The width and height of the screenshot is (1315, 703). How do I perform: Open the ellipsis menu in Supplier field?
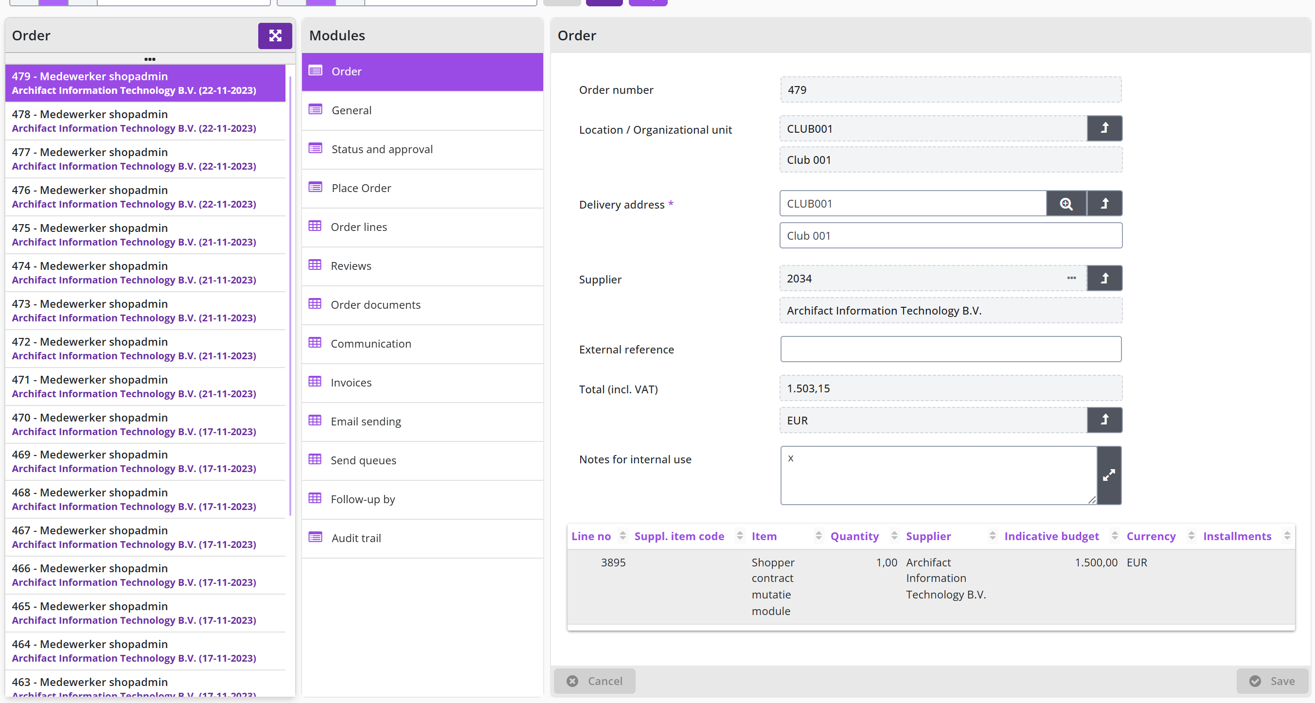[x=1071, y=278]
